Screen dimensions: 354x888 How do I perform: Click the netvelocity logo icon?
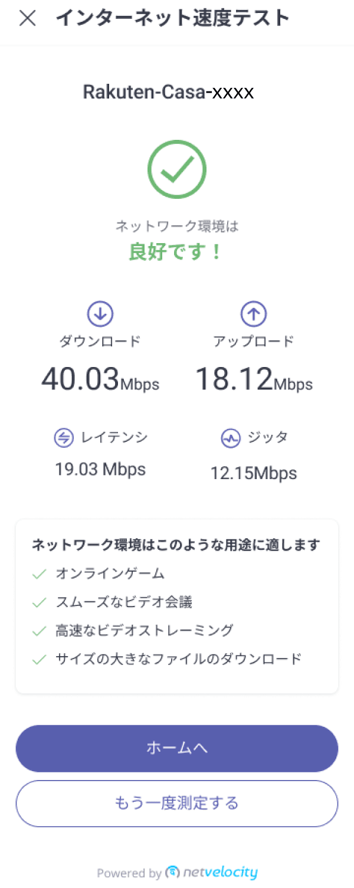(x=173, y=872)
